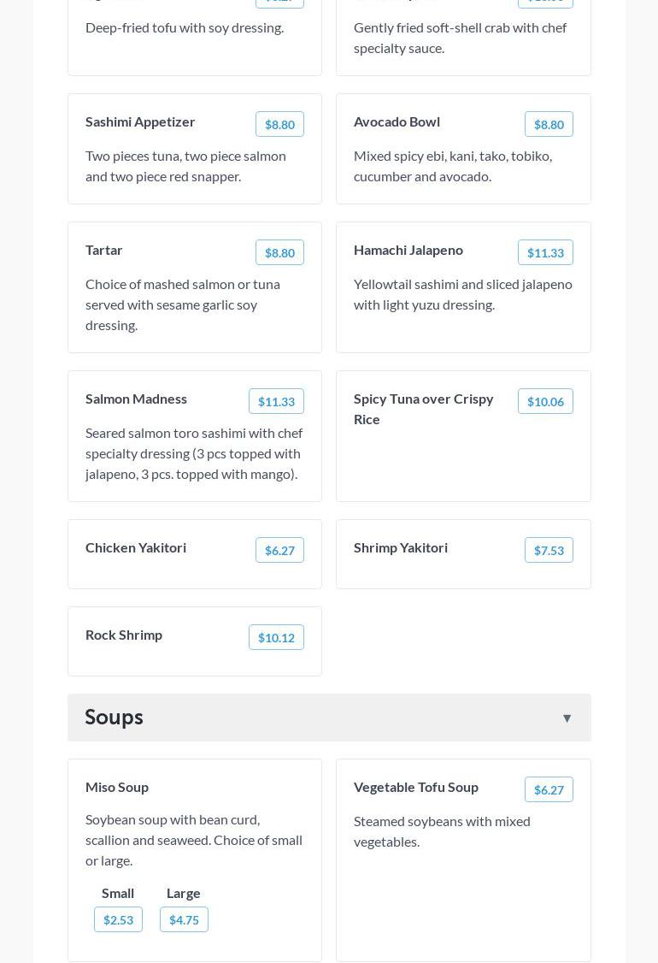Click Chicken Yakitori $6.27 price
This screenshot has width=658, height=963.
tap(279, 550)
